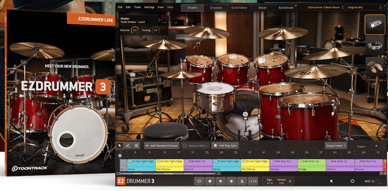Click the MIDI In/Out indicator
The image size is (388, 191).
(379, 182)
